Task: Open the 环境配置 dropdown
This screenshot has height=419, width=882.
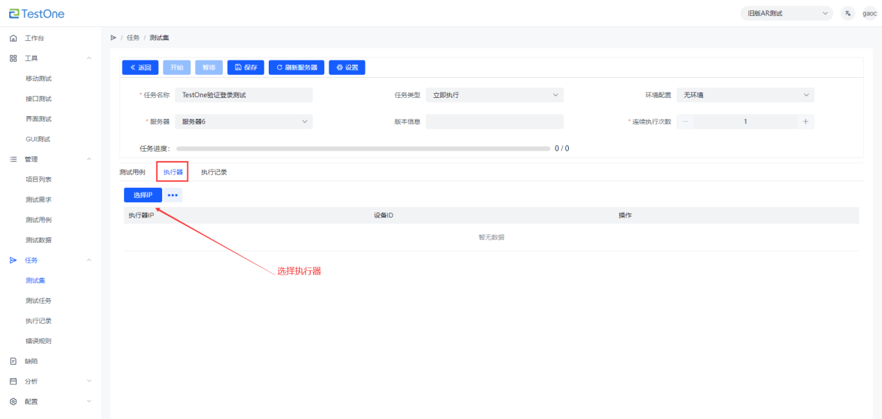Action: 745,95
